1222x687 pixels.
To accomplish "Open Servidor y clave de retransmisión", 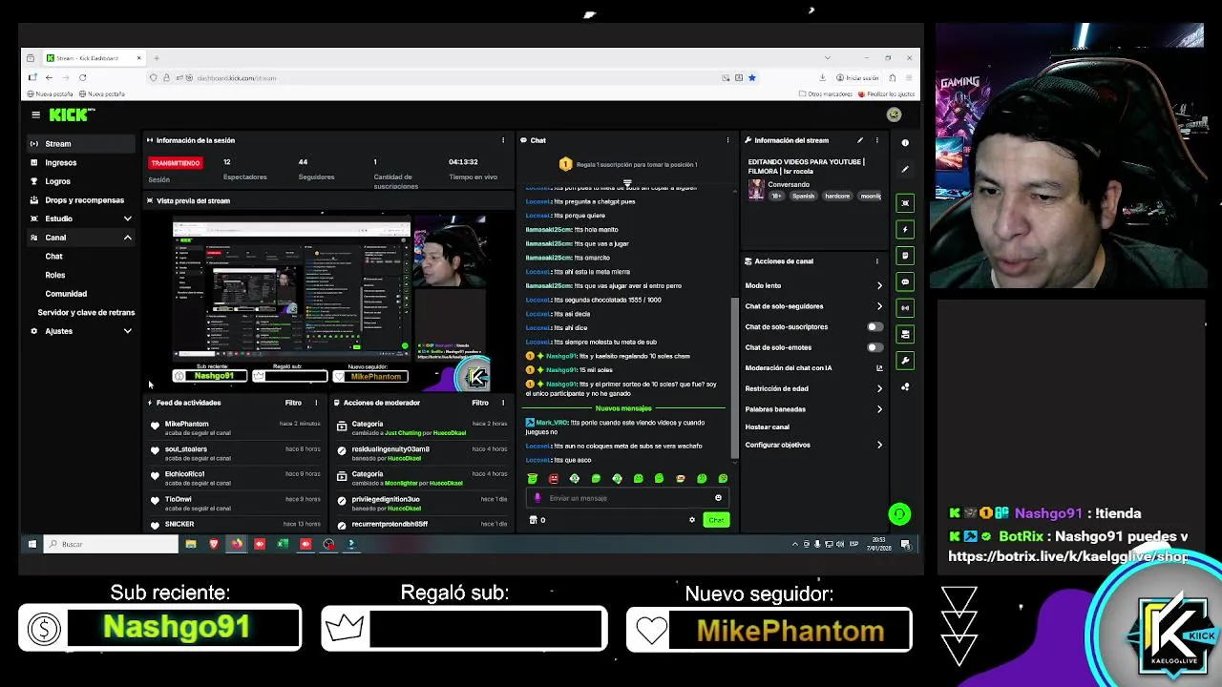I will (x=86, y=312).
